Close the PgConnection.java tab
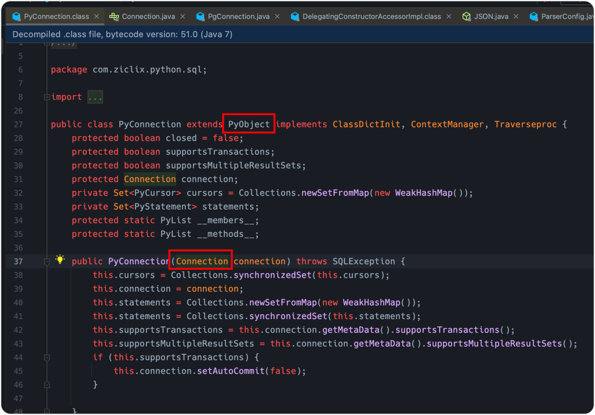The width and height of the screenshot is (595, 415). click(x=277, y=16)
